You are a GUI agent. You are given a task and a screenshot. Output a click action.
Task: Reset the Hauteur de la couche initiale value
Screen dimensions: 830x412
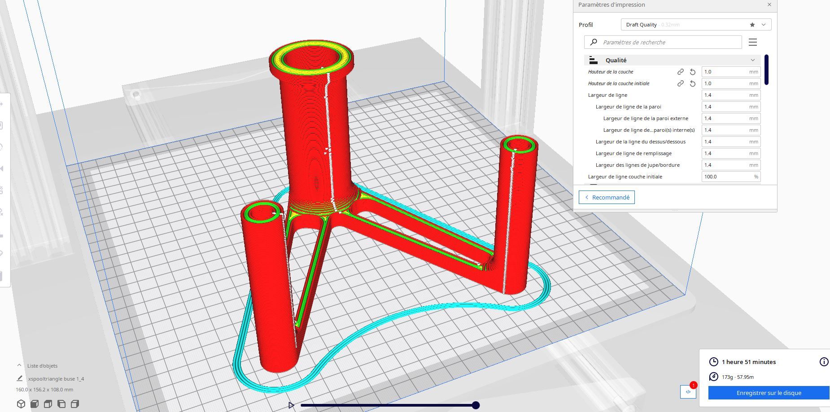693,83
